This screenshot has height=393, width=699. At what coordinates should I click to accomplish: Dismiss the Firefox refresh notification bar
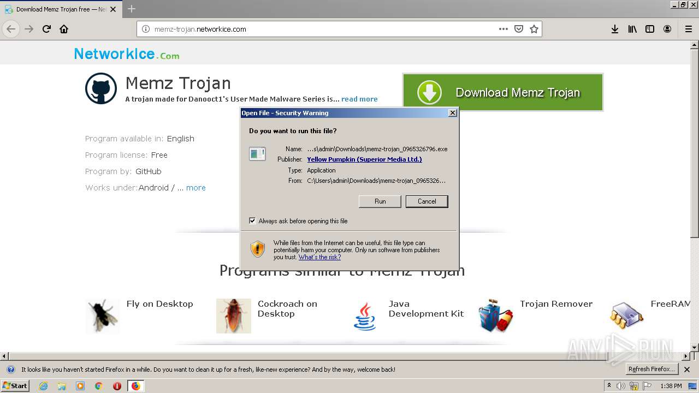click(687, 370)
